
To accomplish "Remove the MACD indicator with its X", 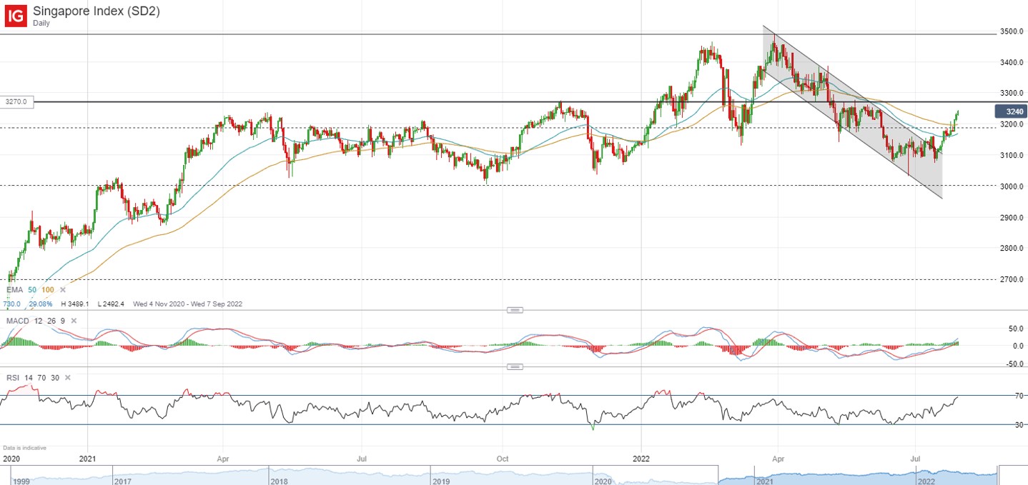I will pyautogui.click(x=74, y=321).
